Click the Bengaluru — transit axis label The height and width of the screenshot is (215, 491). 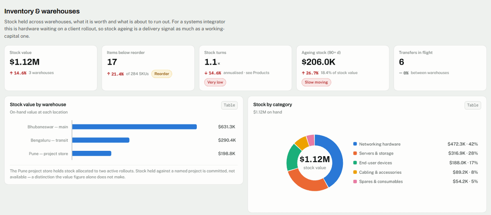(x=50, y=140)
